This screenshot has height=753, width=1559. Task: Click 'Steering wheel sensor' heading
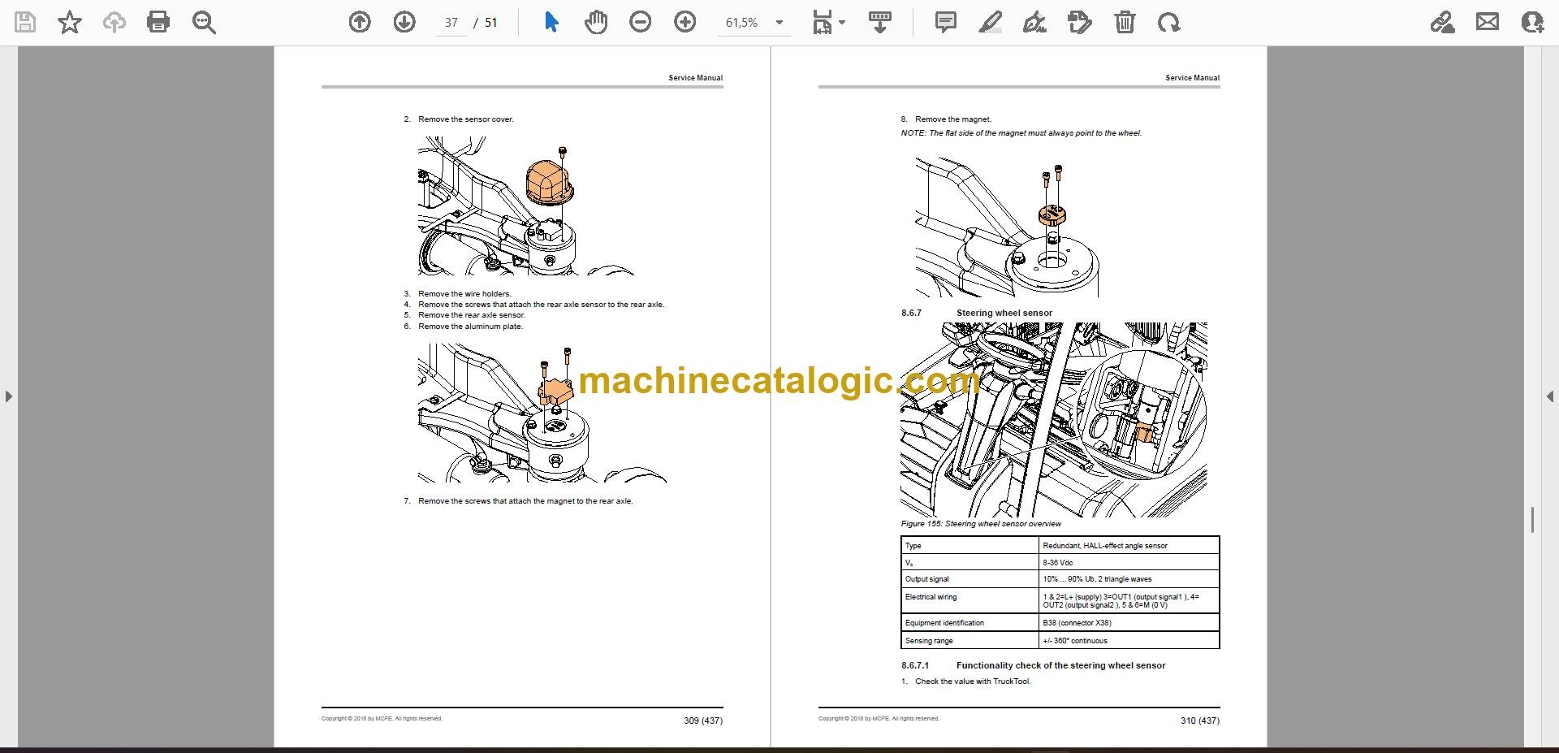tap(1004, 313)
